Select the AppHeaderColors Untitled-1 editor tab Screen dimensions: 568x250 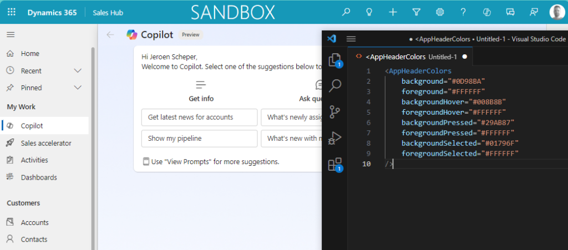(410, 57)
